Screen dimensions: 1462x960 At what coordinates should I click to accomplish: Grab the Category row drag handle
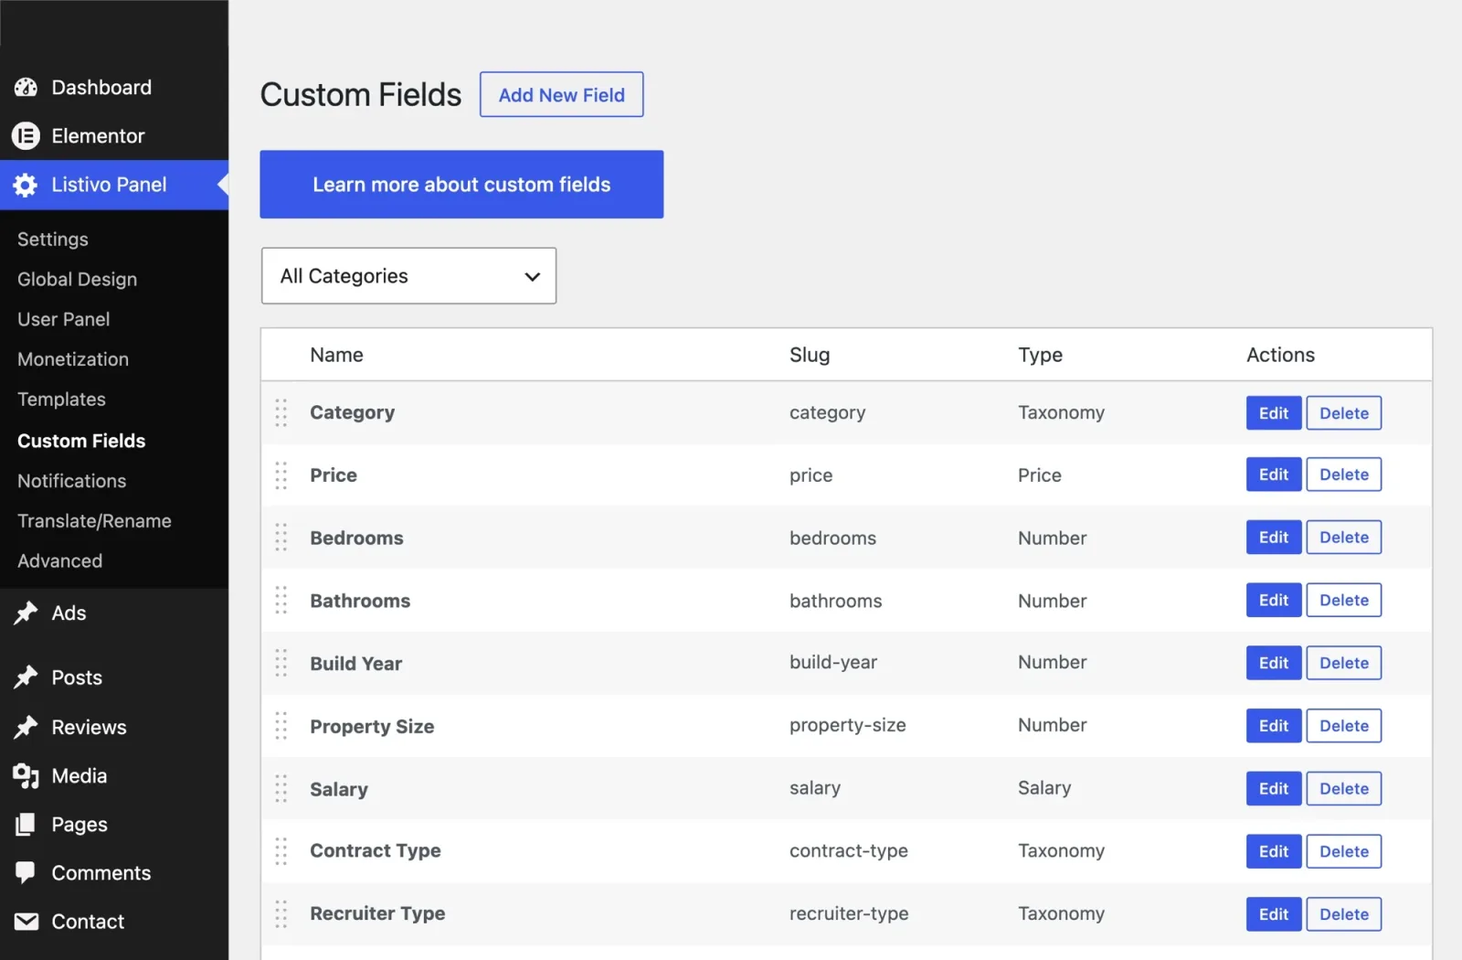click(x=281, y=413)
